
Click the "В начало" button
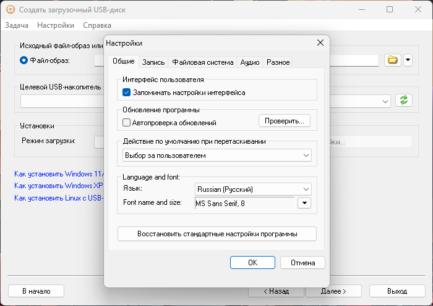[36, 291]
